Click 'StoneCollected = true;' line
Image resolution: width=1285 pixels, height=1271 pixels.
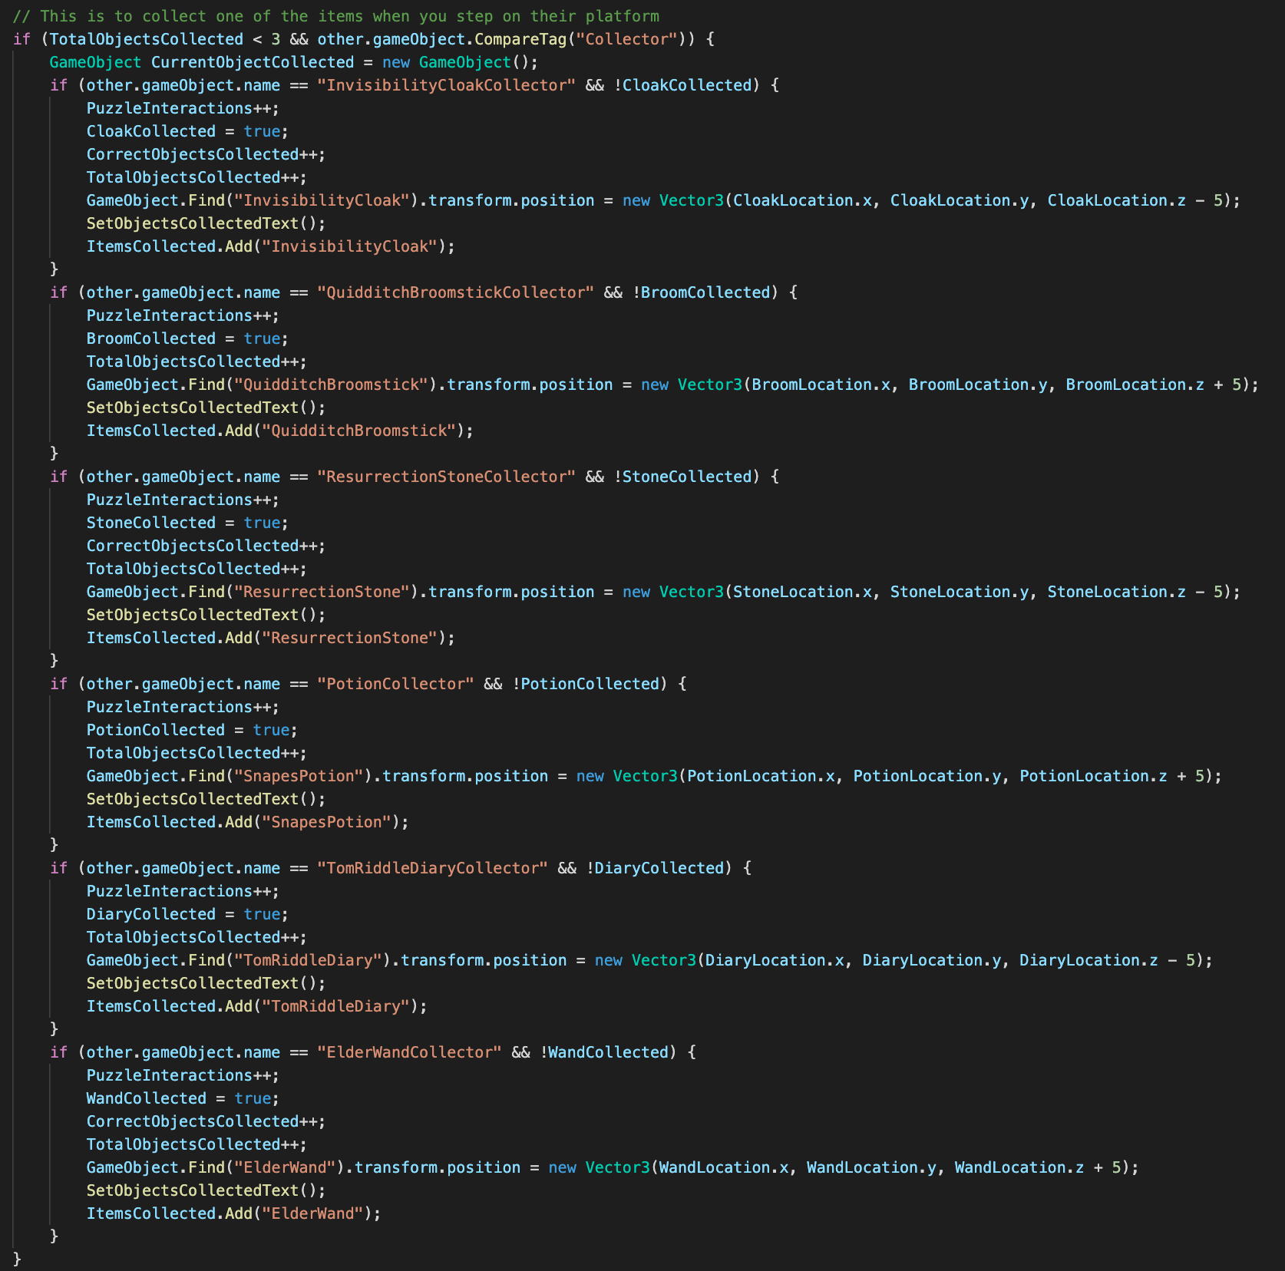187,523
